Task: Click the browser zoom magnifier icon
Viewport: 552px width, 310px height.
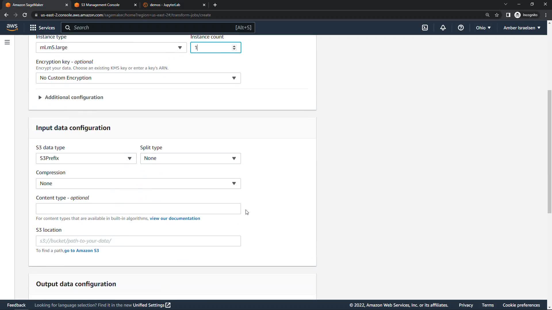Action: click(487, 15)
